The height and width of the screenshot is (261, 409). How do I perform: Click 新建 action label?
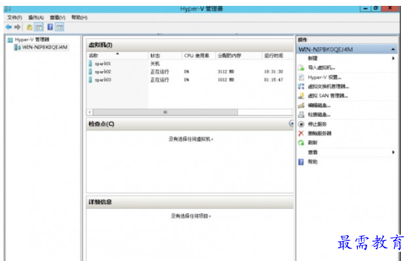coord(312,58)
